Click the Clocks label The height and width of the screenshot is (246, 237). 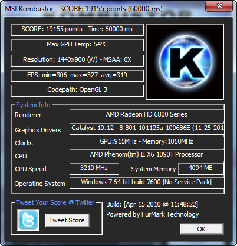coord(24,143)
